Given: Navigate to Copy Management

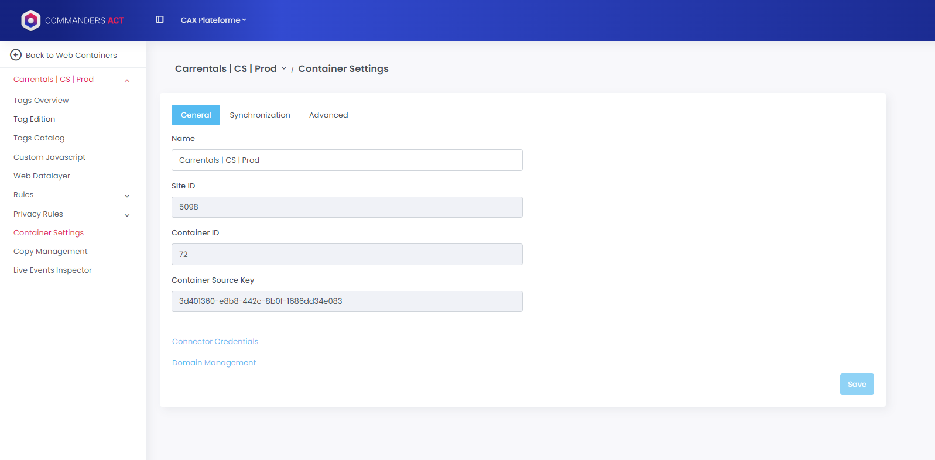Looking at the screenshot, I should 50,252.
